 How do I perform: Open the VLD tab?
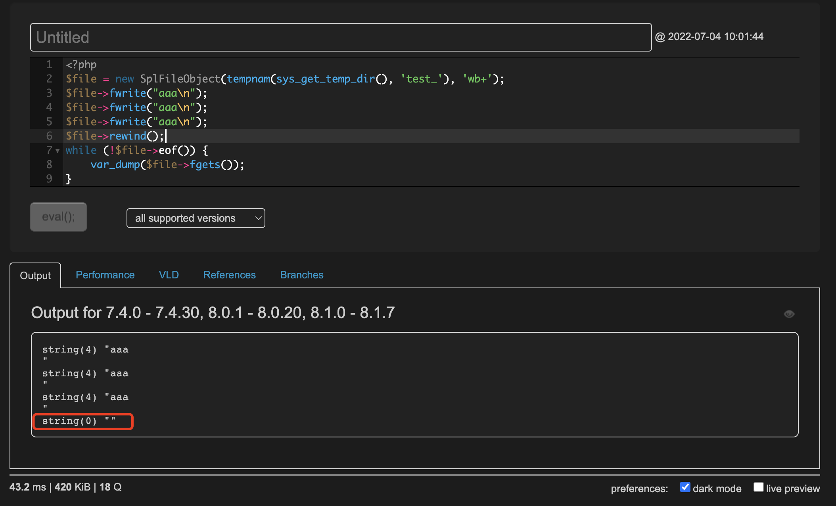pyautogui.click(x=169, y=275)
